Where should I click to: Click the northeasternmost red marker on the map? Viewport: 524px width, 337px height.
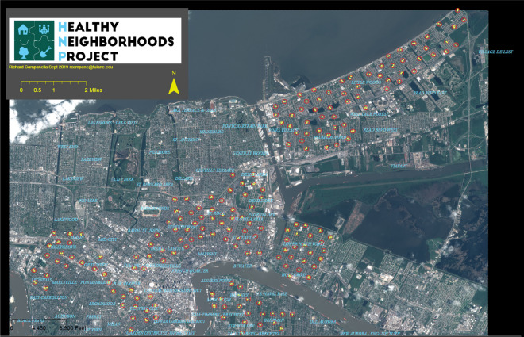[457, 10]
